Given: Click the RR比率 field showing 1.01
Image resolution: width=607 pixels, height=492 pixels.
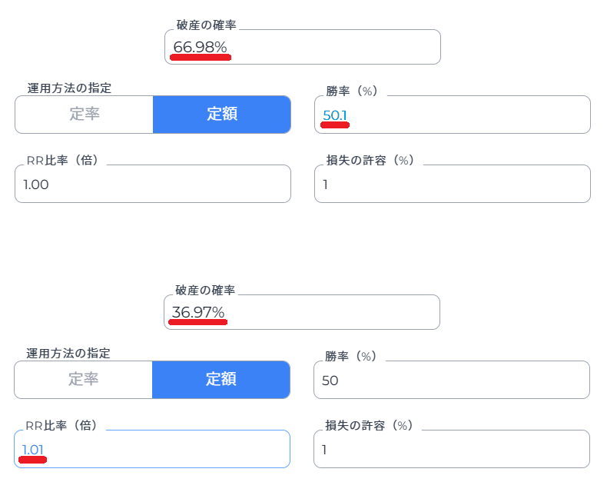Looking at the screenshot, I should 152,449.
